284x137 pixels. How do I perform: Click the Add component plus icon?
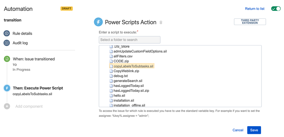pyautogui.click(x=7, y=106)
